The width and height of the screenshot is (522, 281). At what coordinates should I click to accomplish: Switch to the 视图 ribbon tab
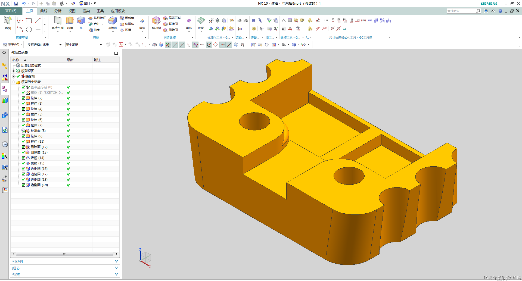(72, 11)
